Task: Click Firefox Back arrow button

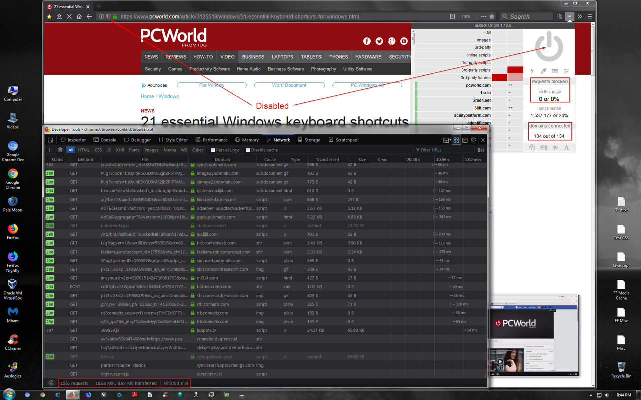Action: tap(89, 16)
